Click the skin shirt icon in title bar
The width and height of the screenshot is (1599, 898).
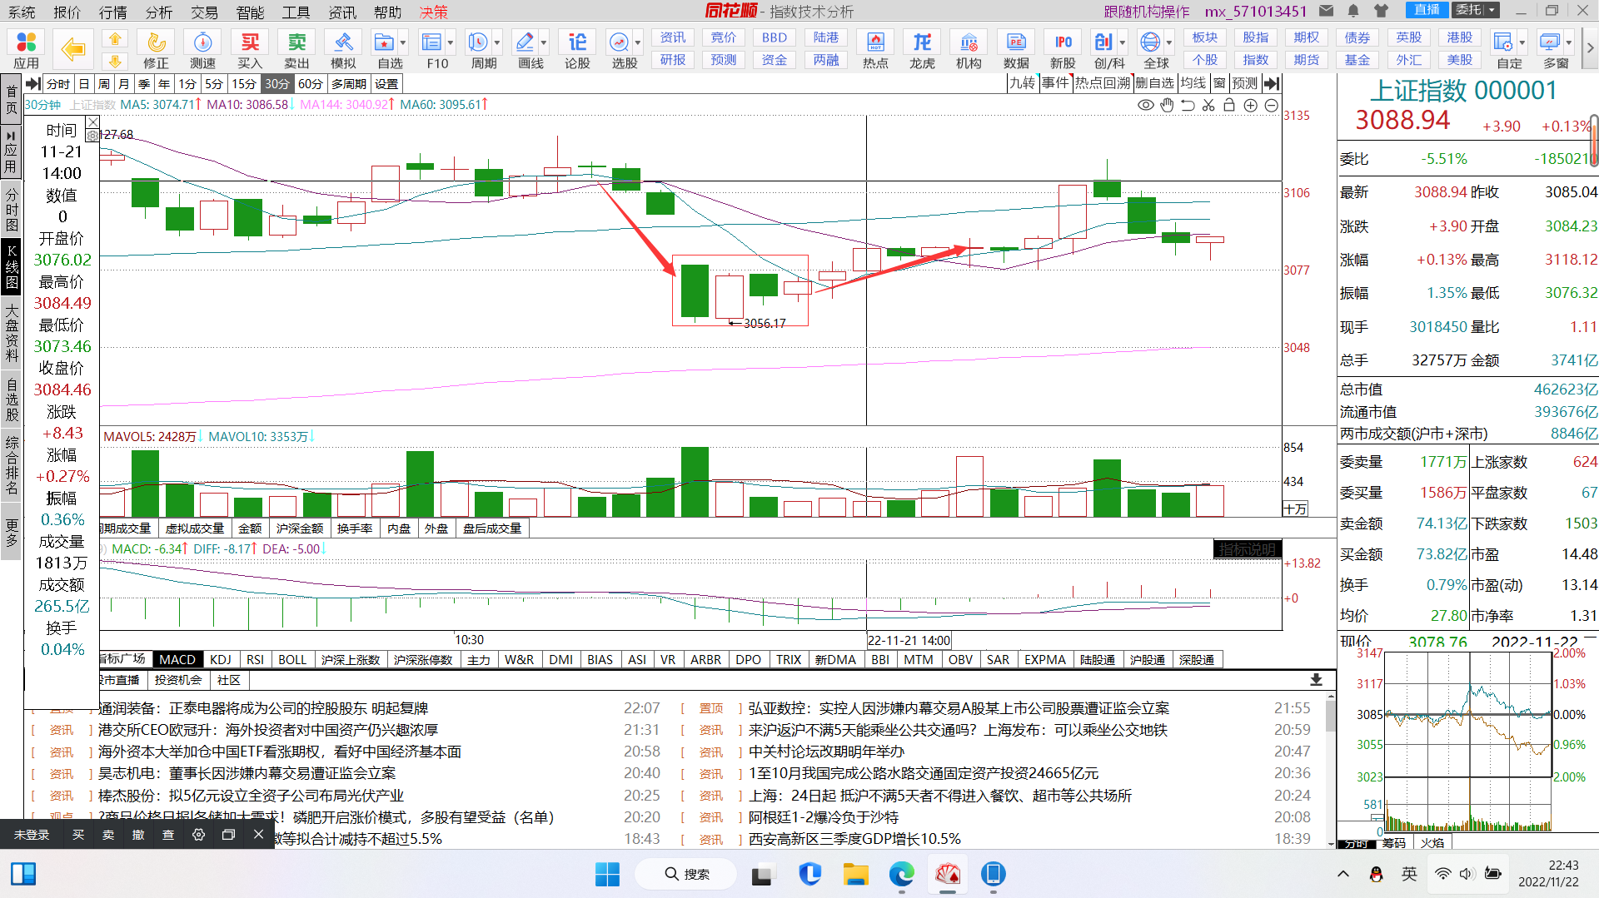pyautogui.click(x=1382, y=11)
